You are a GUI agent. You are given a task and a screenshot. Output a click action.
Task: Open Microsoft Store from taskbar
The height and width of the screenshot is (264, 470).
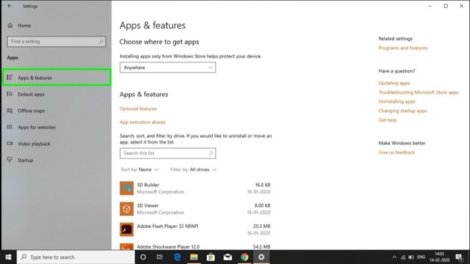click(211, 257)
